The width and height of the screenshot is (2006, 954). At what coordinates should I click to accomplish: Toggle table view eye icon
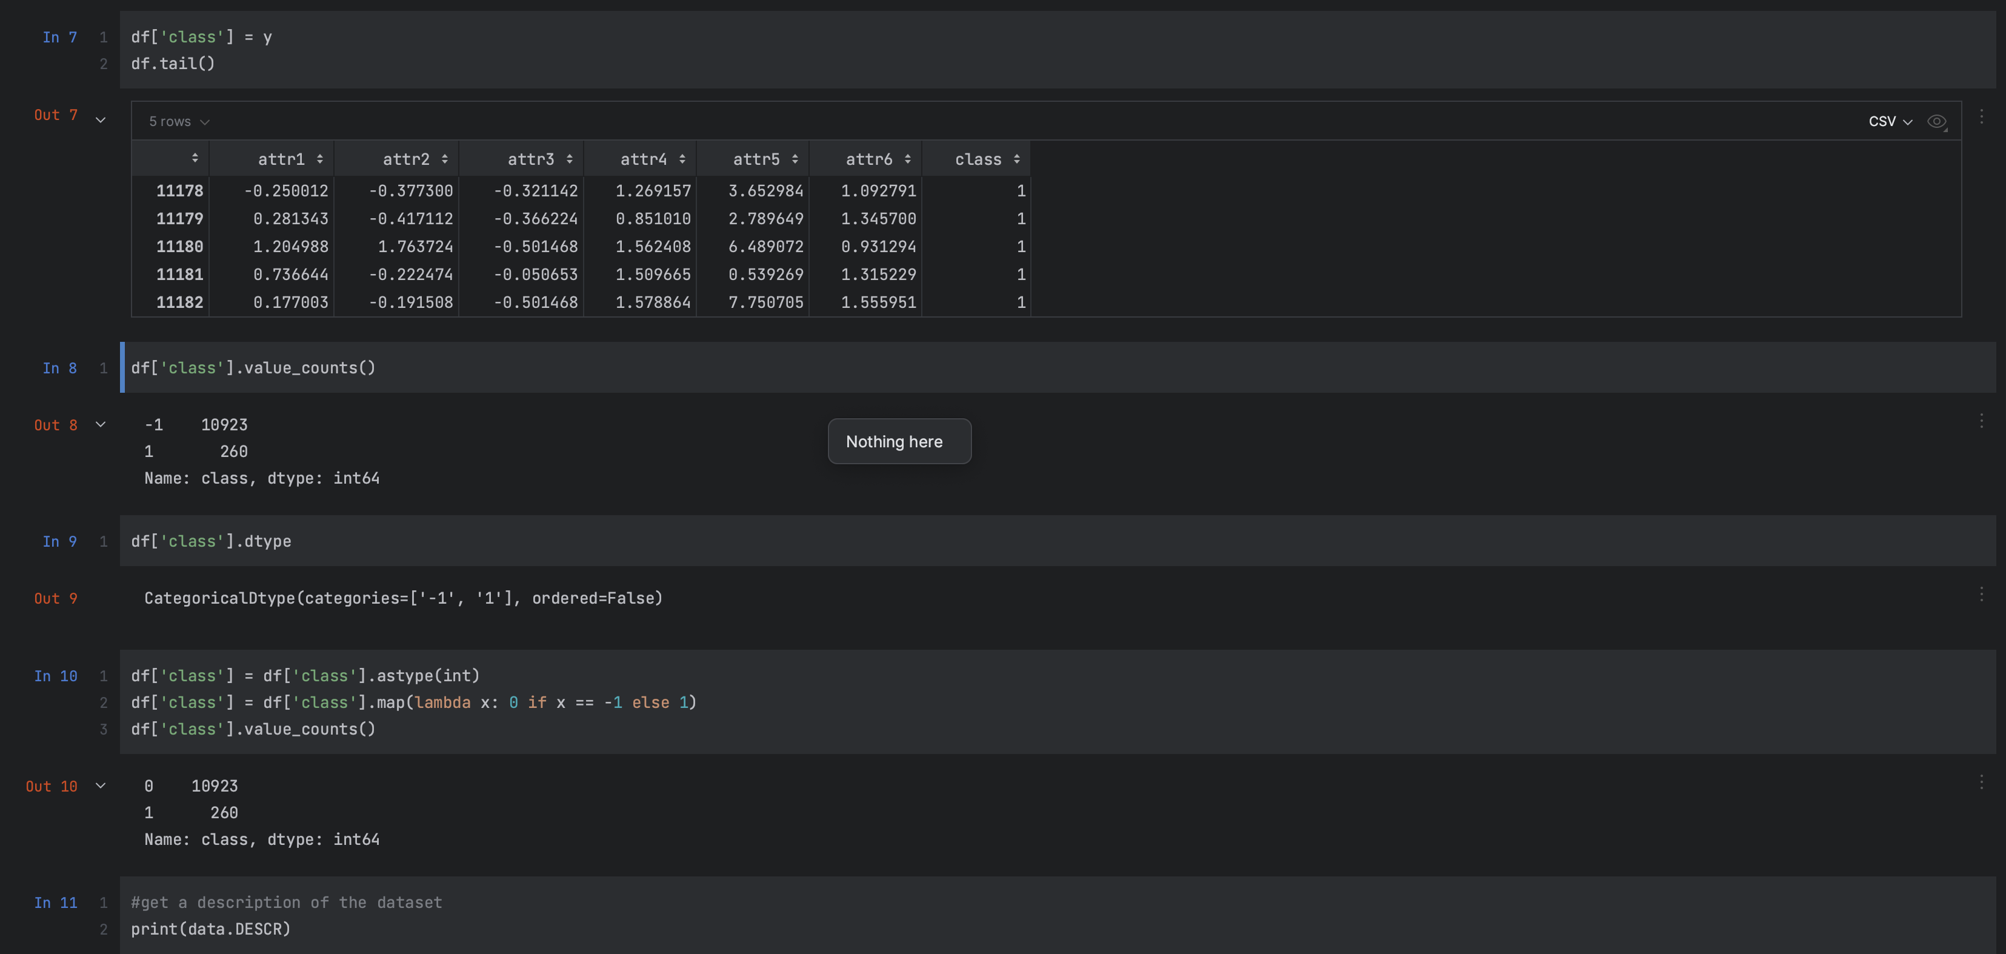(x=1937, y=121)
